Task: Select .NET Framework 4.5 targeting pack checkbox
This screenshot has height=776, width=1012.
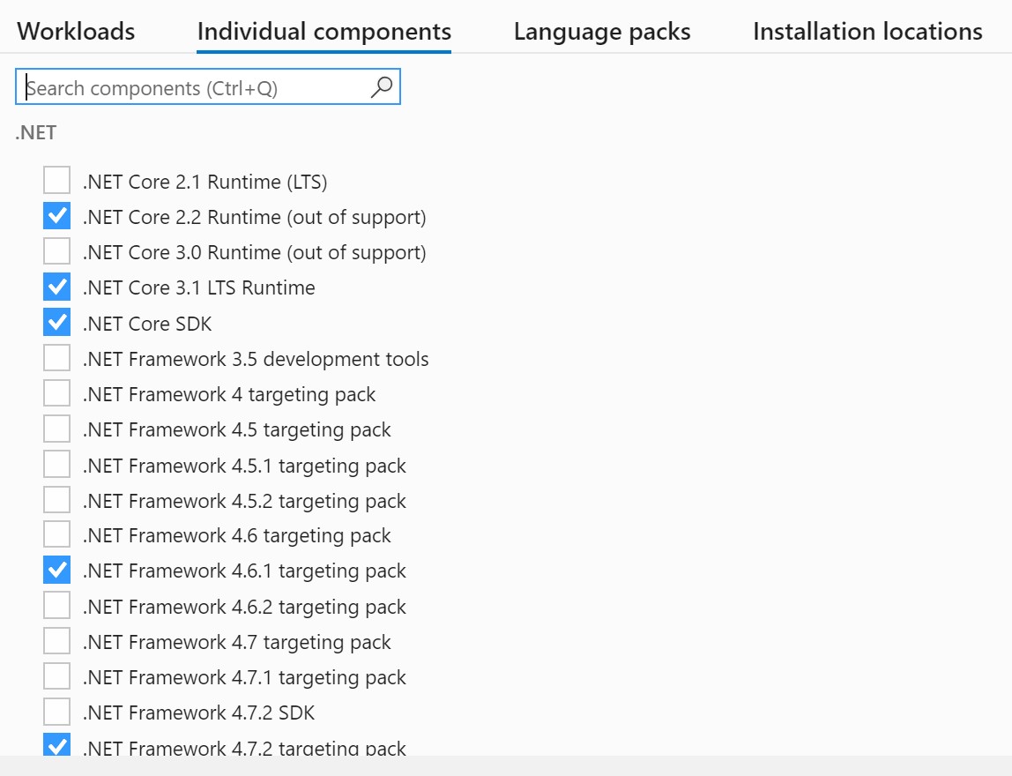Action: pyautogui.click(x=57, y=429)
